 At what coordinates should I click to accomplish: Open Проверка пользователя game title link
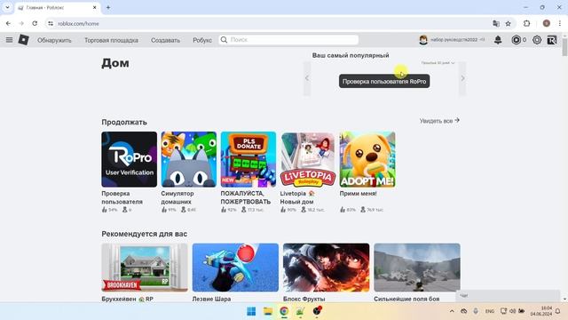(122, 197)
